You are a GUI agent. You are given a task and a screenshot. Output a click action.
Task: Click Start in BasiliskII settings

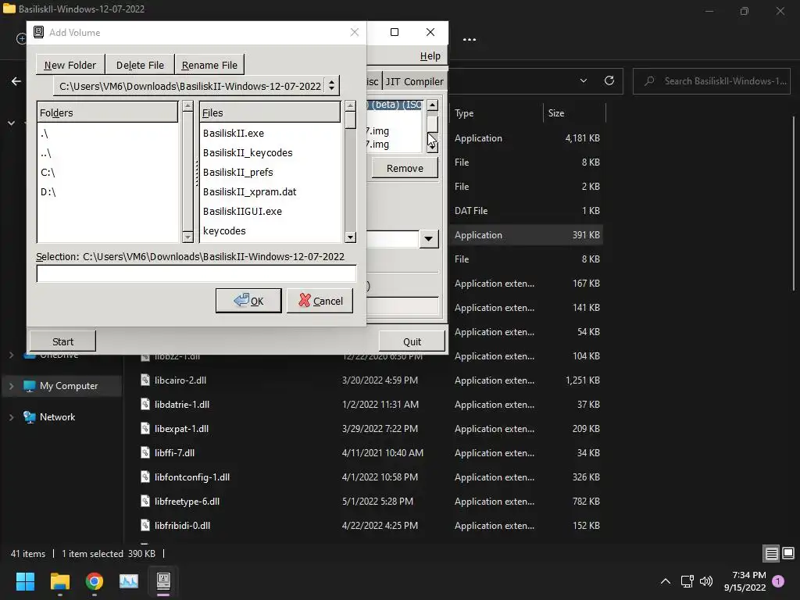tap(62, 341)
